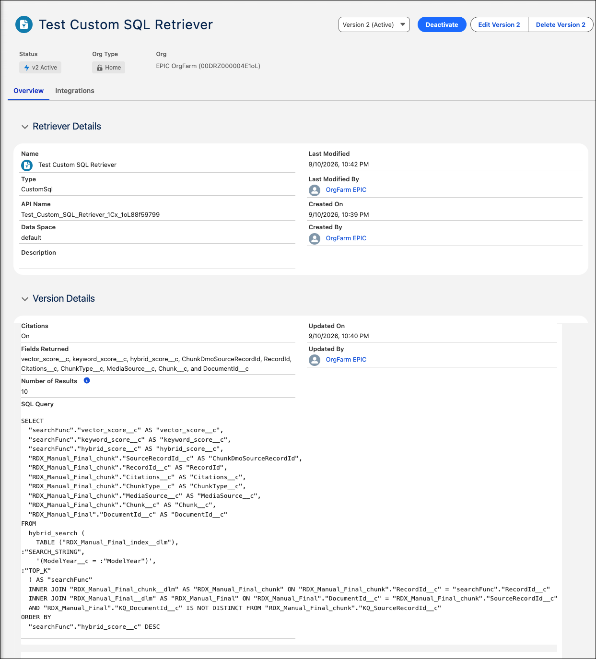Screen dimensions: 596x659
Task: Open OrgFarm EPIC link under Last Modified By
Action: point(346,190)
